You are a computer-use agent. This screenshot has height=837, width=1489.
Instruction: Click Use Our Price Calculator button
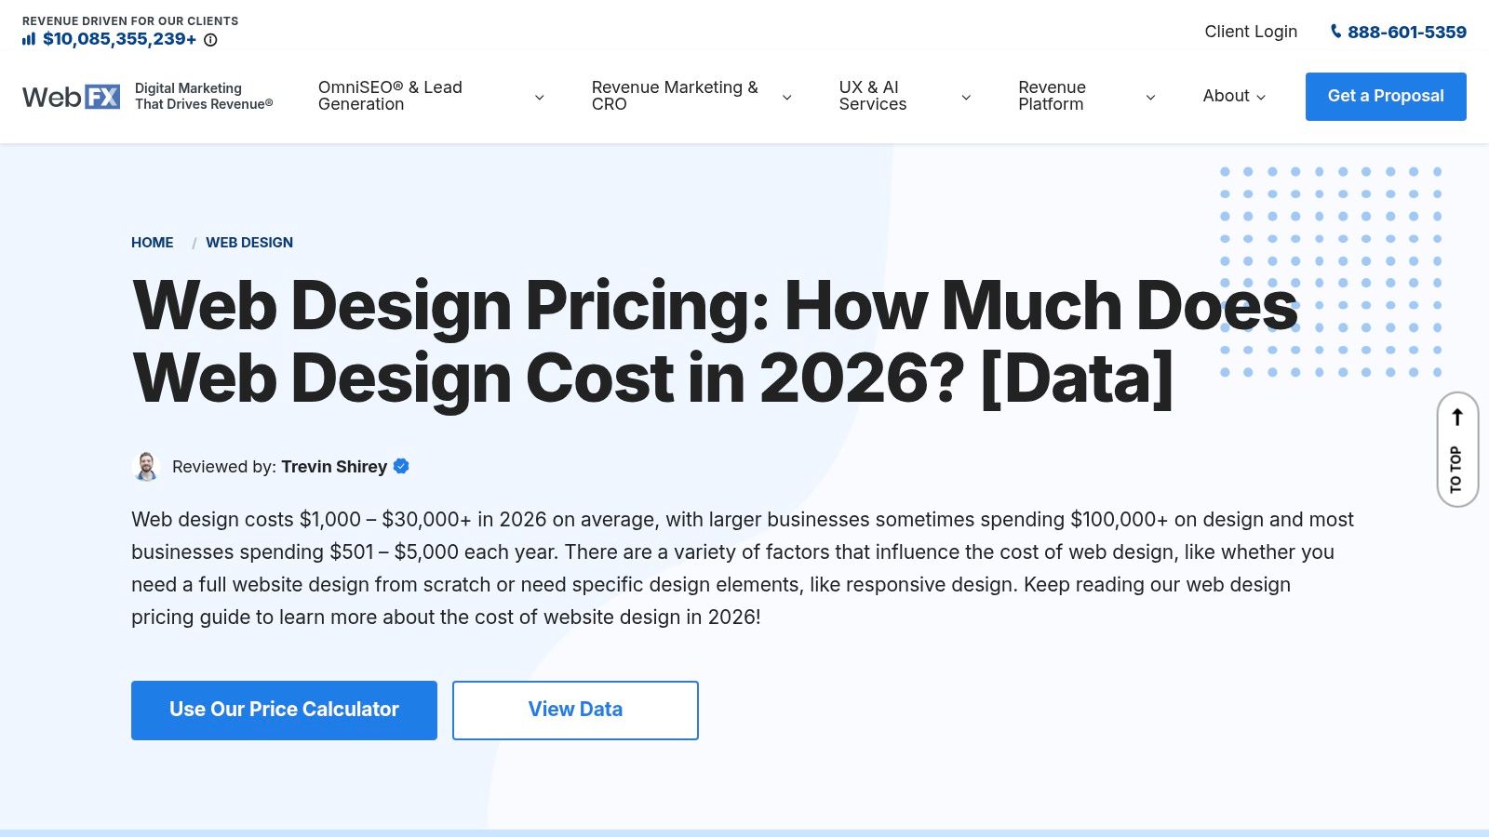pyautogui.click(x=284, y=711)
